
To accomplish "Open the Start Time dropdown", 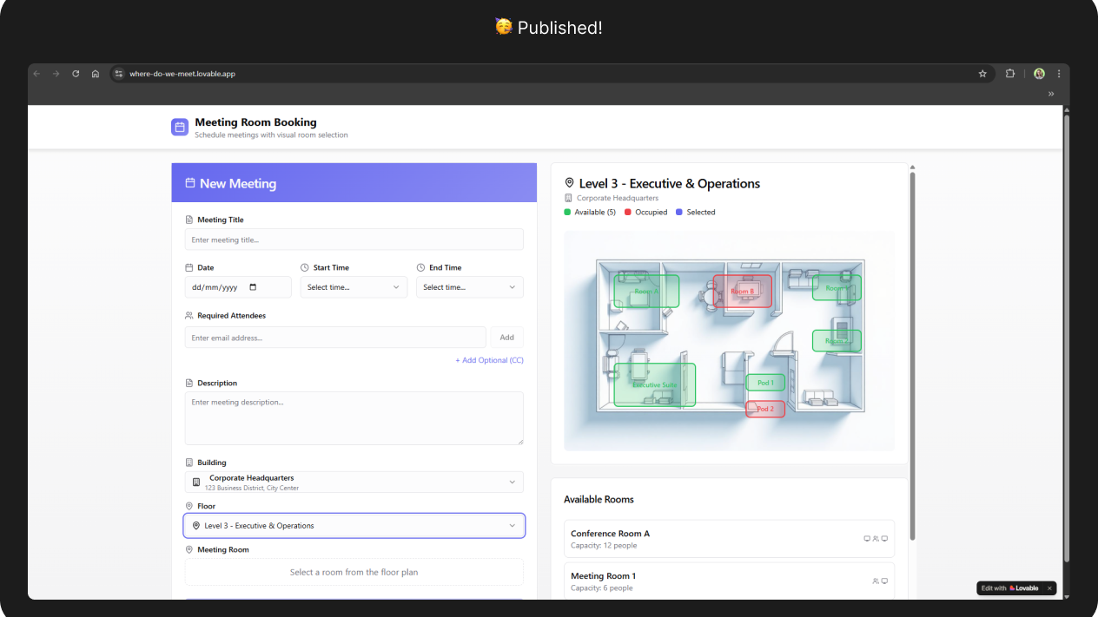I will coord(354,287).
